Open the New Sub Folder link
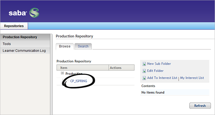Image resolution: width=215 pixels, height=115 pixels. pyautogui.click(x=159, y=64)
